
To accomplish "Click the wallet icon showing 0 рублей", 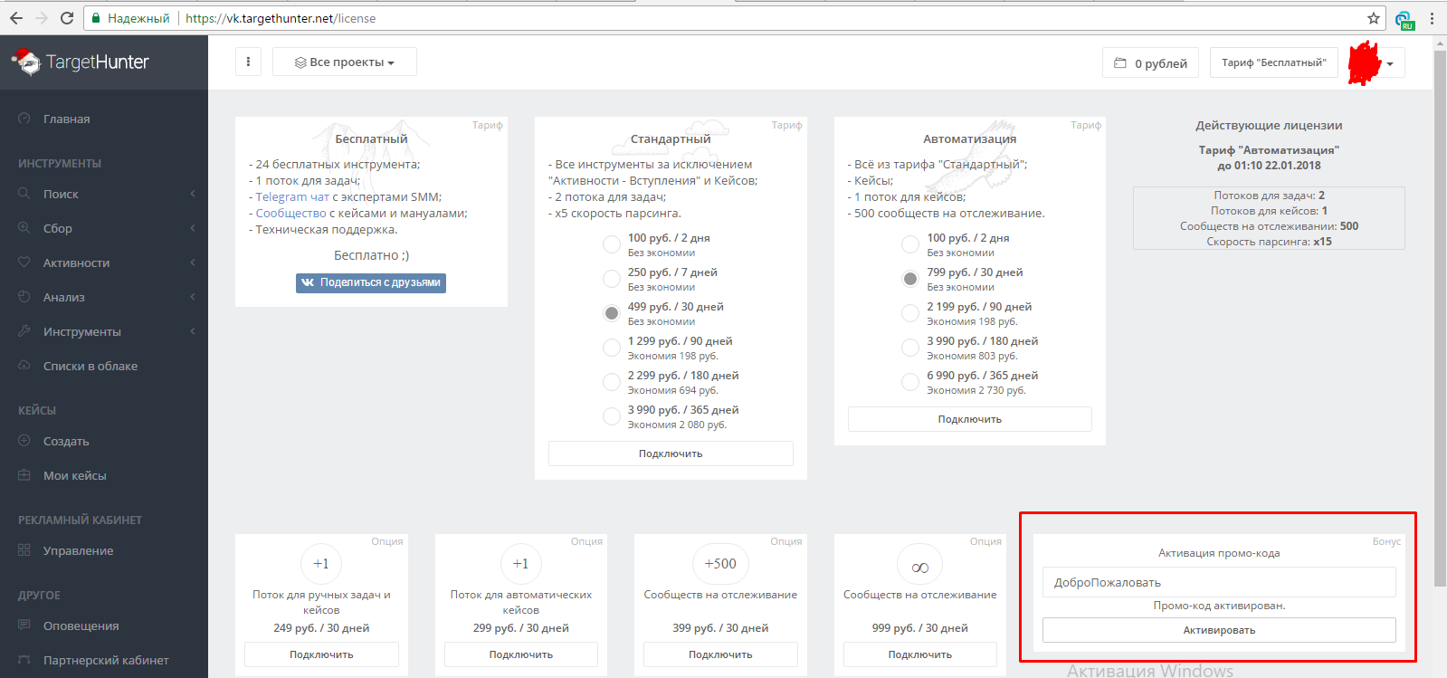I will (1120, 63).
